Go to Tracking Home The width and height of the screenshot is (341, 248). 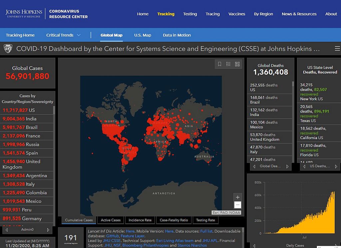pos(20,35)
